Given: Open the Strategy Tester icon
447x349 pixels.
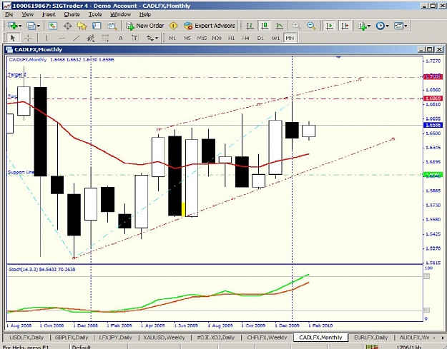Looking at the screenshot, I should tap(112, 26).
